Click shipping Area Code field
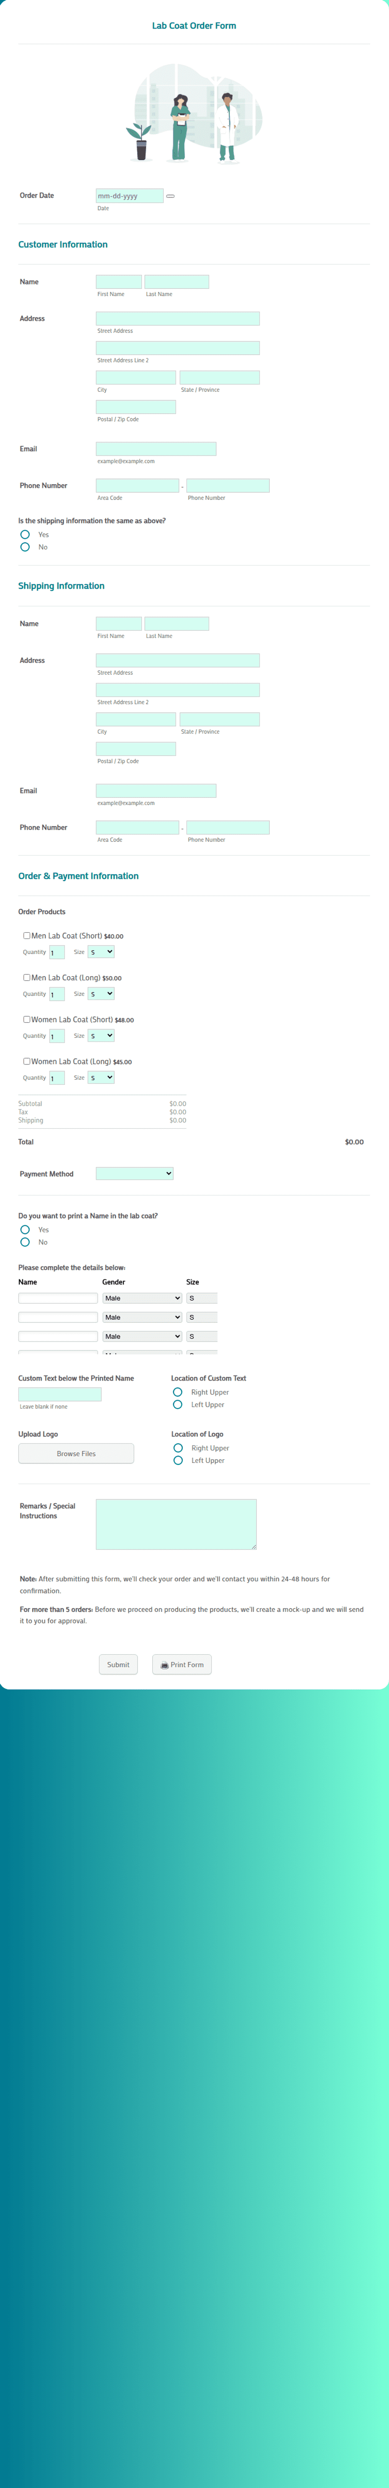The height and width of the screenshot is (2488, 389). tap(137, 828)
